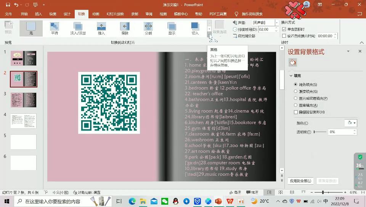The height and width of the screenshot is (207, 366).
Task: Select slide 1 thumbnail
Action: (x=23, y=58)
